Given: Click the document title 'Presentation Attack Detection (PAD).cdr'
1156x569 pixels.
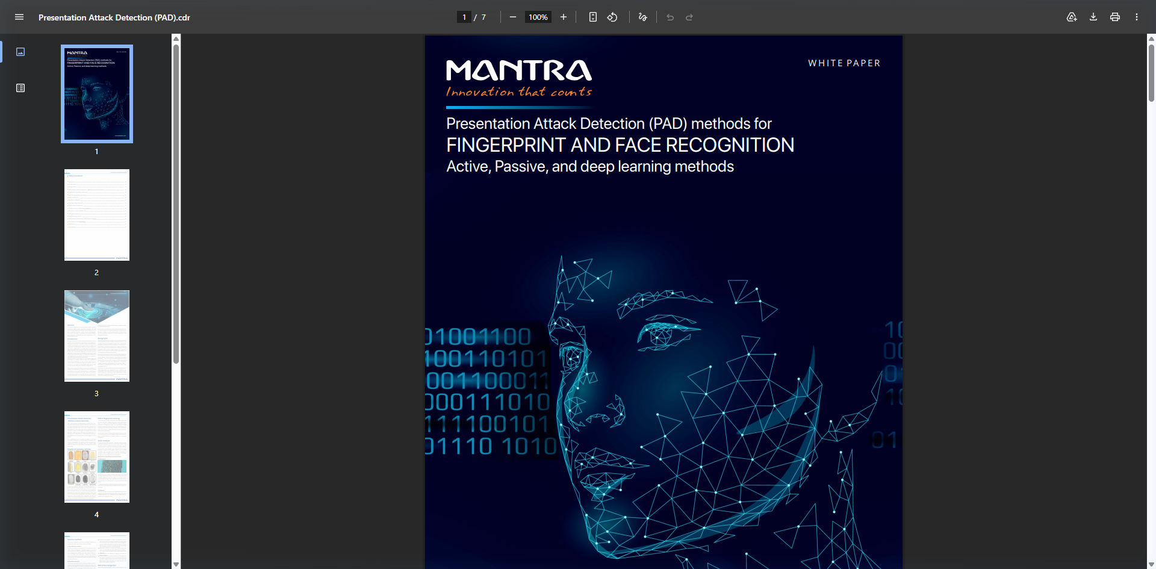Looking at the screenshot, I should tap(114, 17).
